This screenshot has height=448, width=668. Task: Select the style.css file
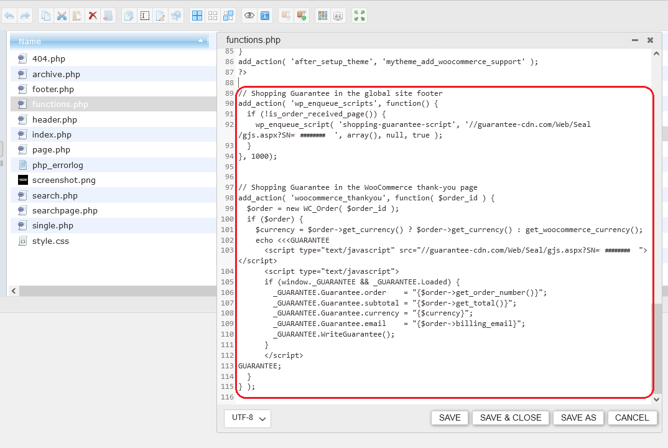113,241
